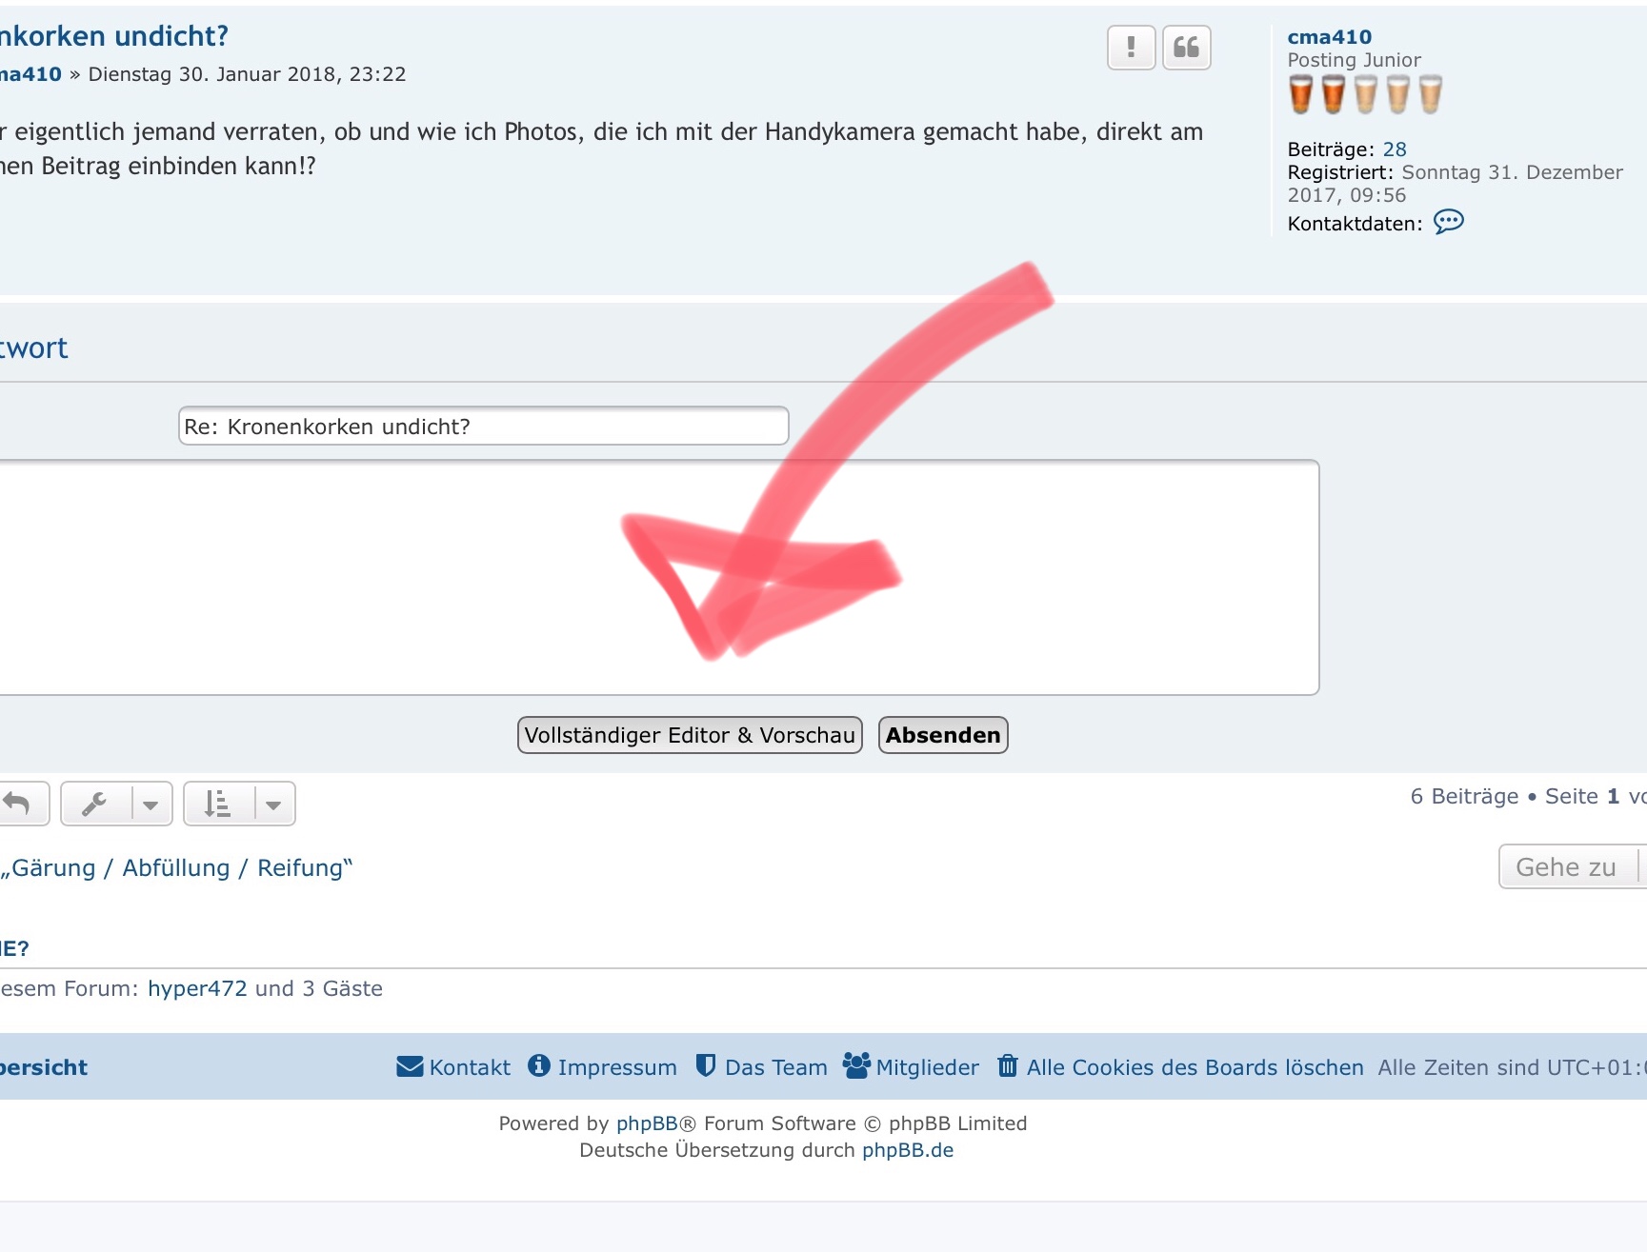Viewport: 1647px width, 1252px height.
Task: Click the quote post icon
Action: (1186, 48)
